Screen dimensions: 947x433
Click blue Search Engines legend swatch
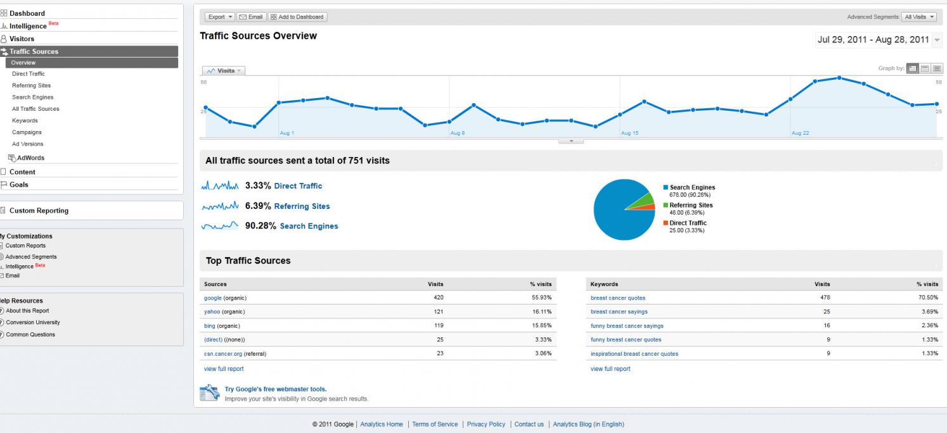665,187
